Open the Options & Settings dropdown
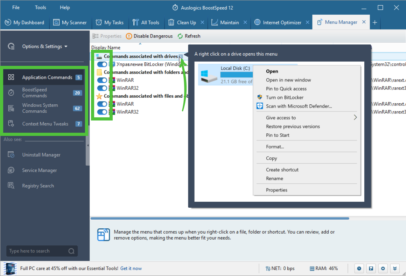The image size is (406, 276). coord(44,46)
